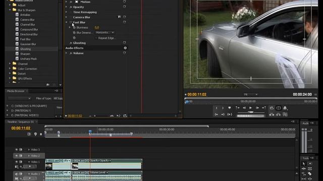This screenshot has width=323, height=181.
Task: Select the Selection tool in Tools panel
Action: click(x=304, y=163)
